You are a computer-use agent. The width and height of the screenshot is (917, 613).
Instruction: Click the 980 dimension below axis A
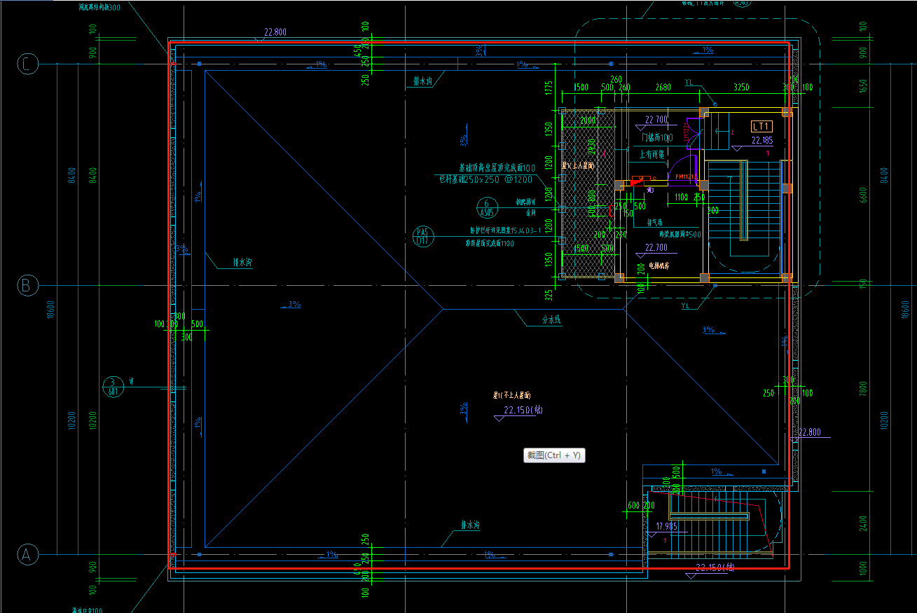93,568
